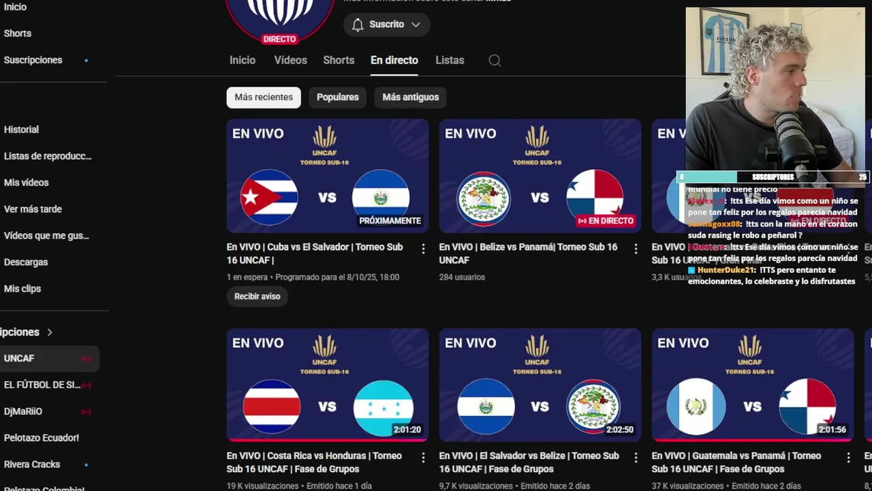Viewport: 872px width, 491px height.
Task: Click HunterDuke21 username in chat overlay
Action: (x=726, y=270)
